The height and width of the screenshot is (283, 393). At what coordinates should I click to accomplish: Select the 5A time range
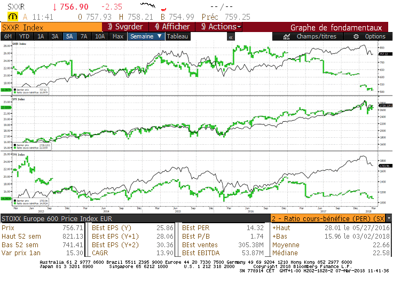coord(69,37)
